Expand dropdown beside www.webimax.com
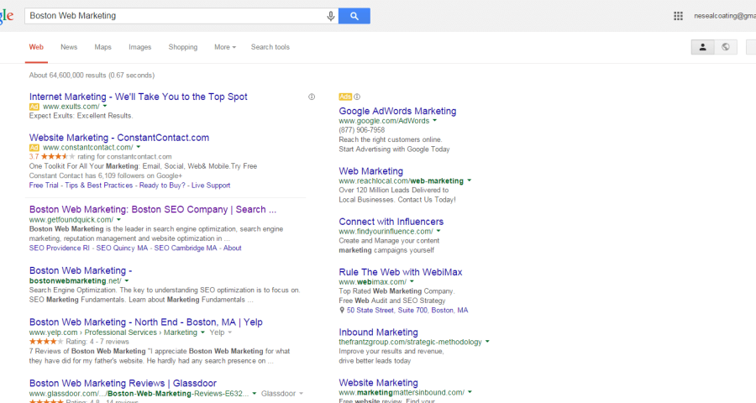 [412, 281]
